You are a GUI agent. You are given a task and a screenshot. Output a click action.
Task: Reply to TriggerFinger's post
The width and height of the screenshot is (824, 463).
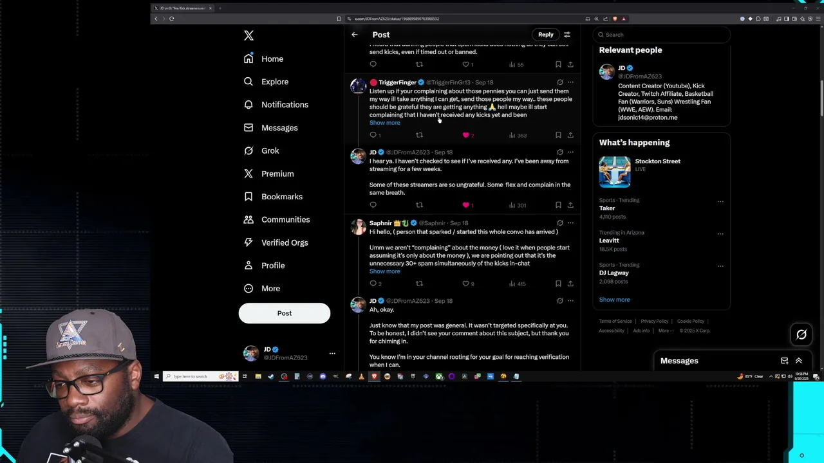pyautogui.click(x=373, y=135)
